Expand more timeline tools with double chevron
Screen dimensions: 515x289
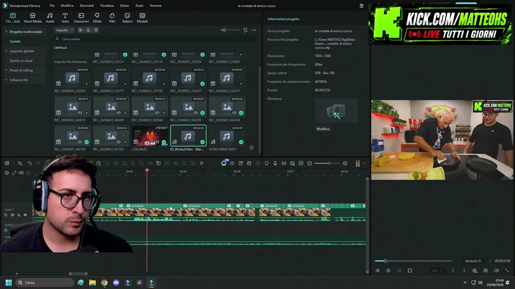pyautogui.click(x=202, y=163)
